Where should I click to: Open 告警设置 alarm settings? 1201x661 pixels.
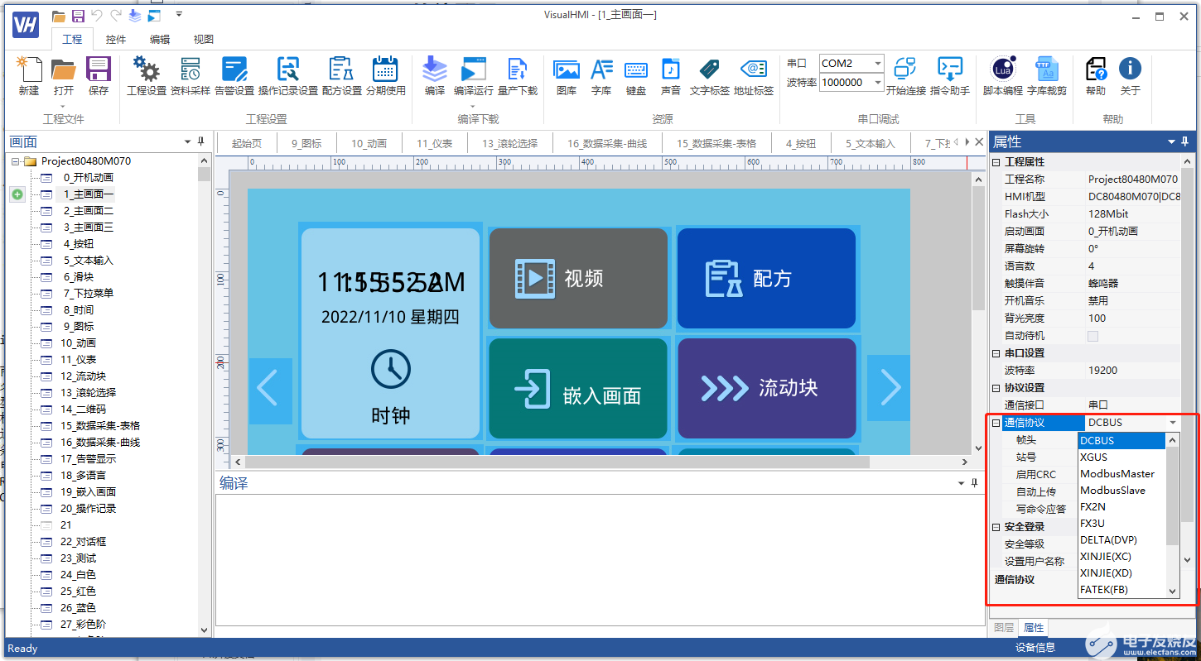234,76
